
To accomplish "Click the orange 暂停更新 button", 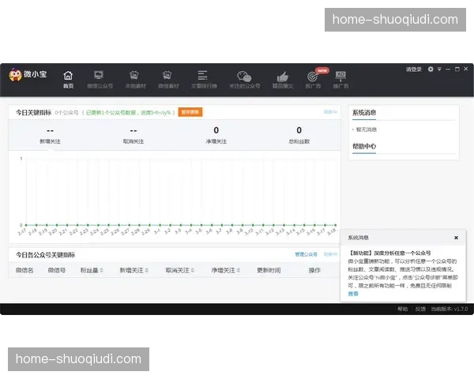I will [x=190, y=112].
